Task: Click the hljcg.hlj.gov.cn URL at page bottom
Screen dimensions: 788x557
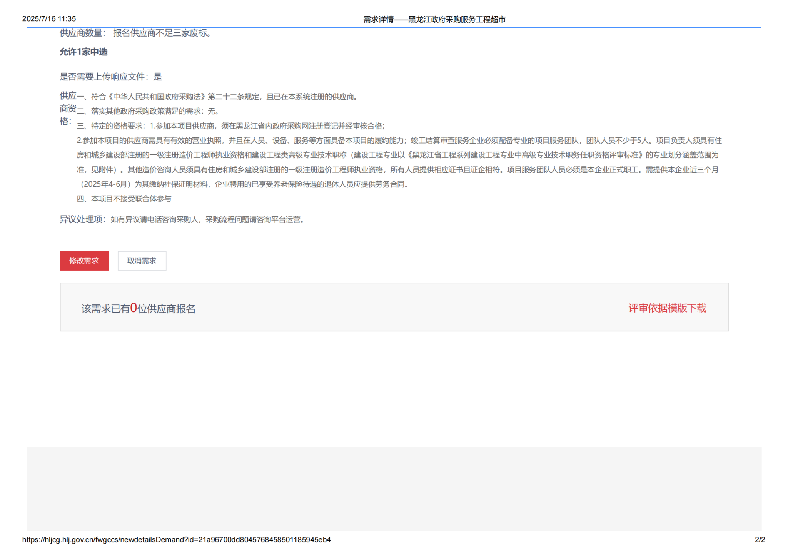Action: tap(176, 539)
